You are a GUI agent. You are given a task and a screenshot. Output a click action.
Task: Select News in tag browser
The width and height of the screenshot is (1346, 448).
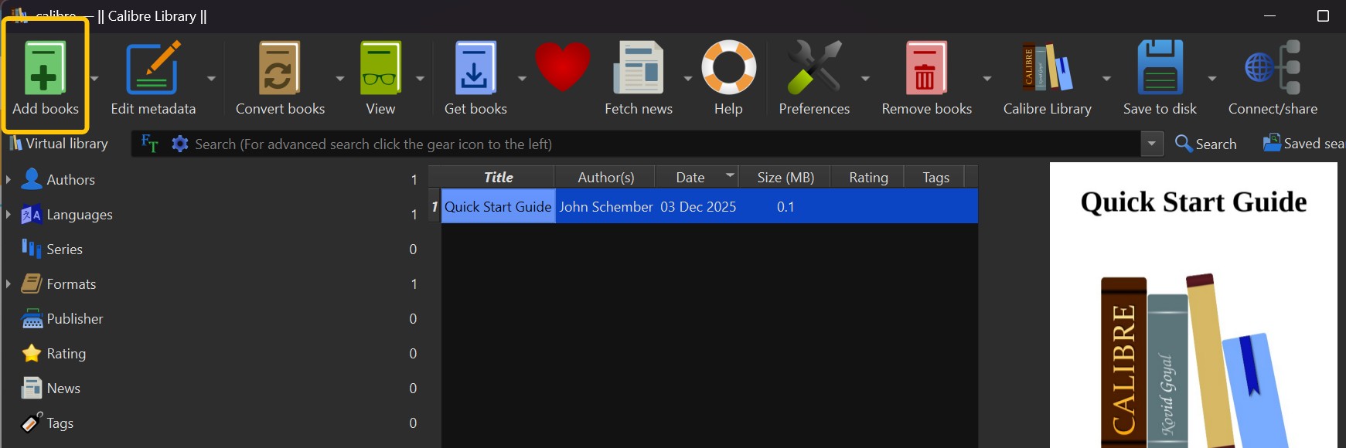(63, 388)
